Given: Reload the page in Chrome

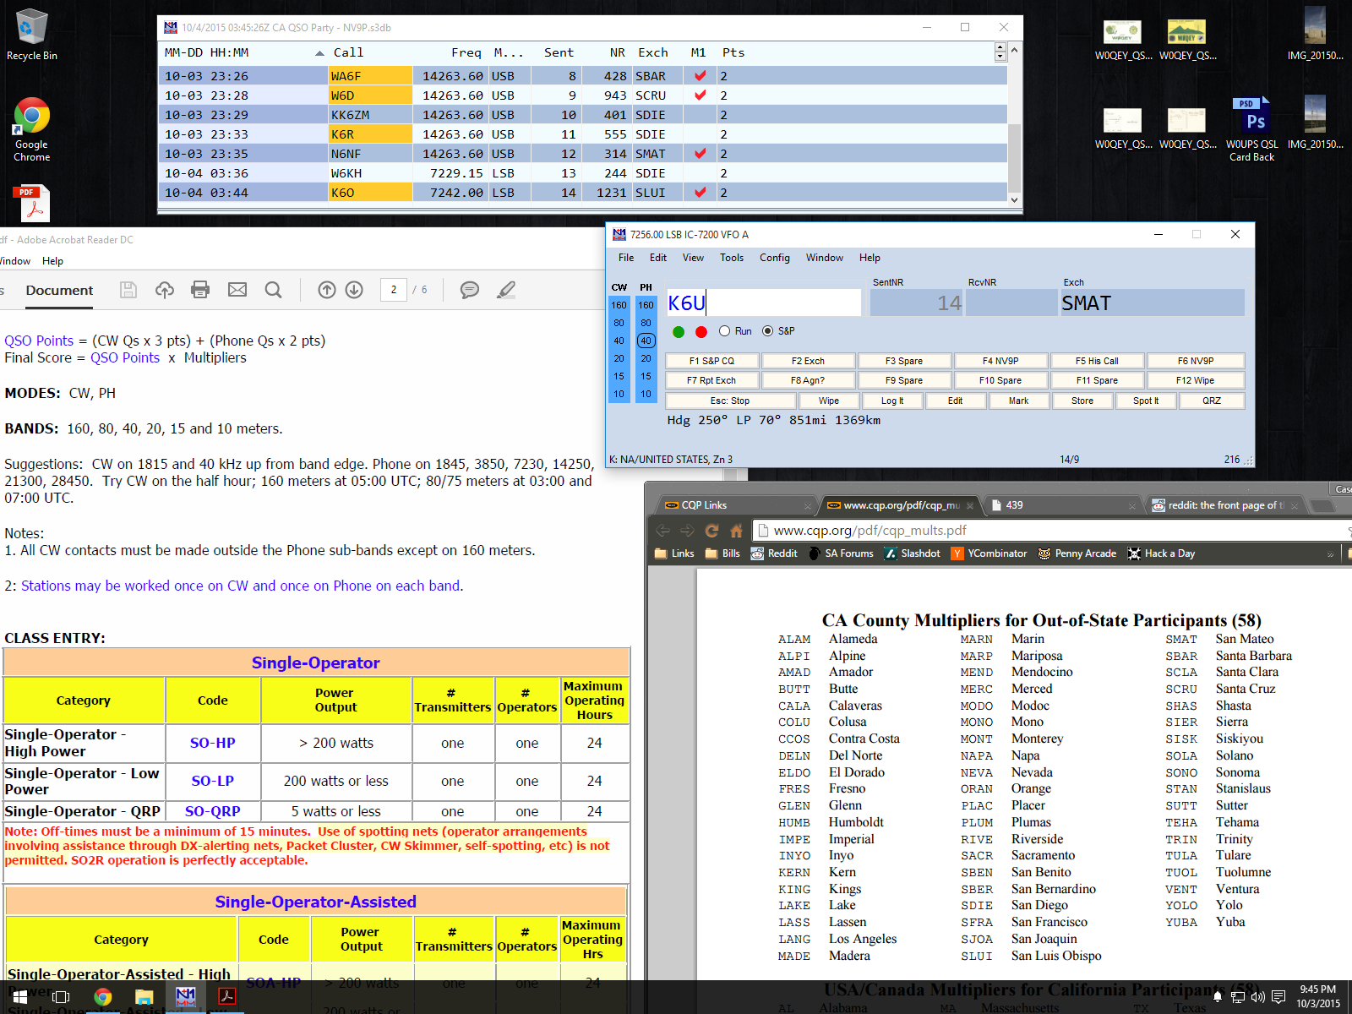Looking at the screenshot, I should [x=711, y=531].
